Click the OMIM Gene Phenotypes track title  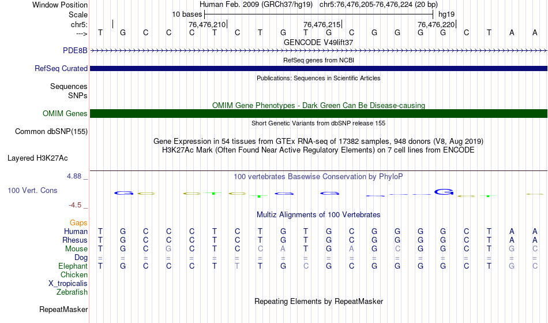tap(319, 105)
